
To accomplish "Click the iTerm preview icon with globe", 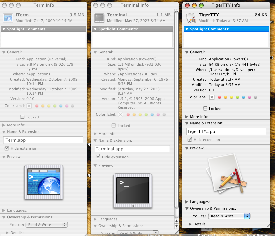I will pos(44,182).
